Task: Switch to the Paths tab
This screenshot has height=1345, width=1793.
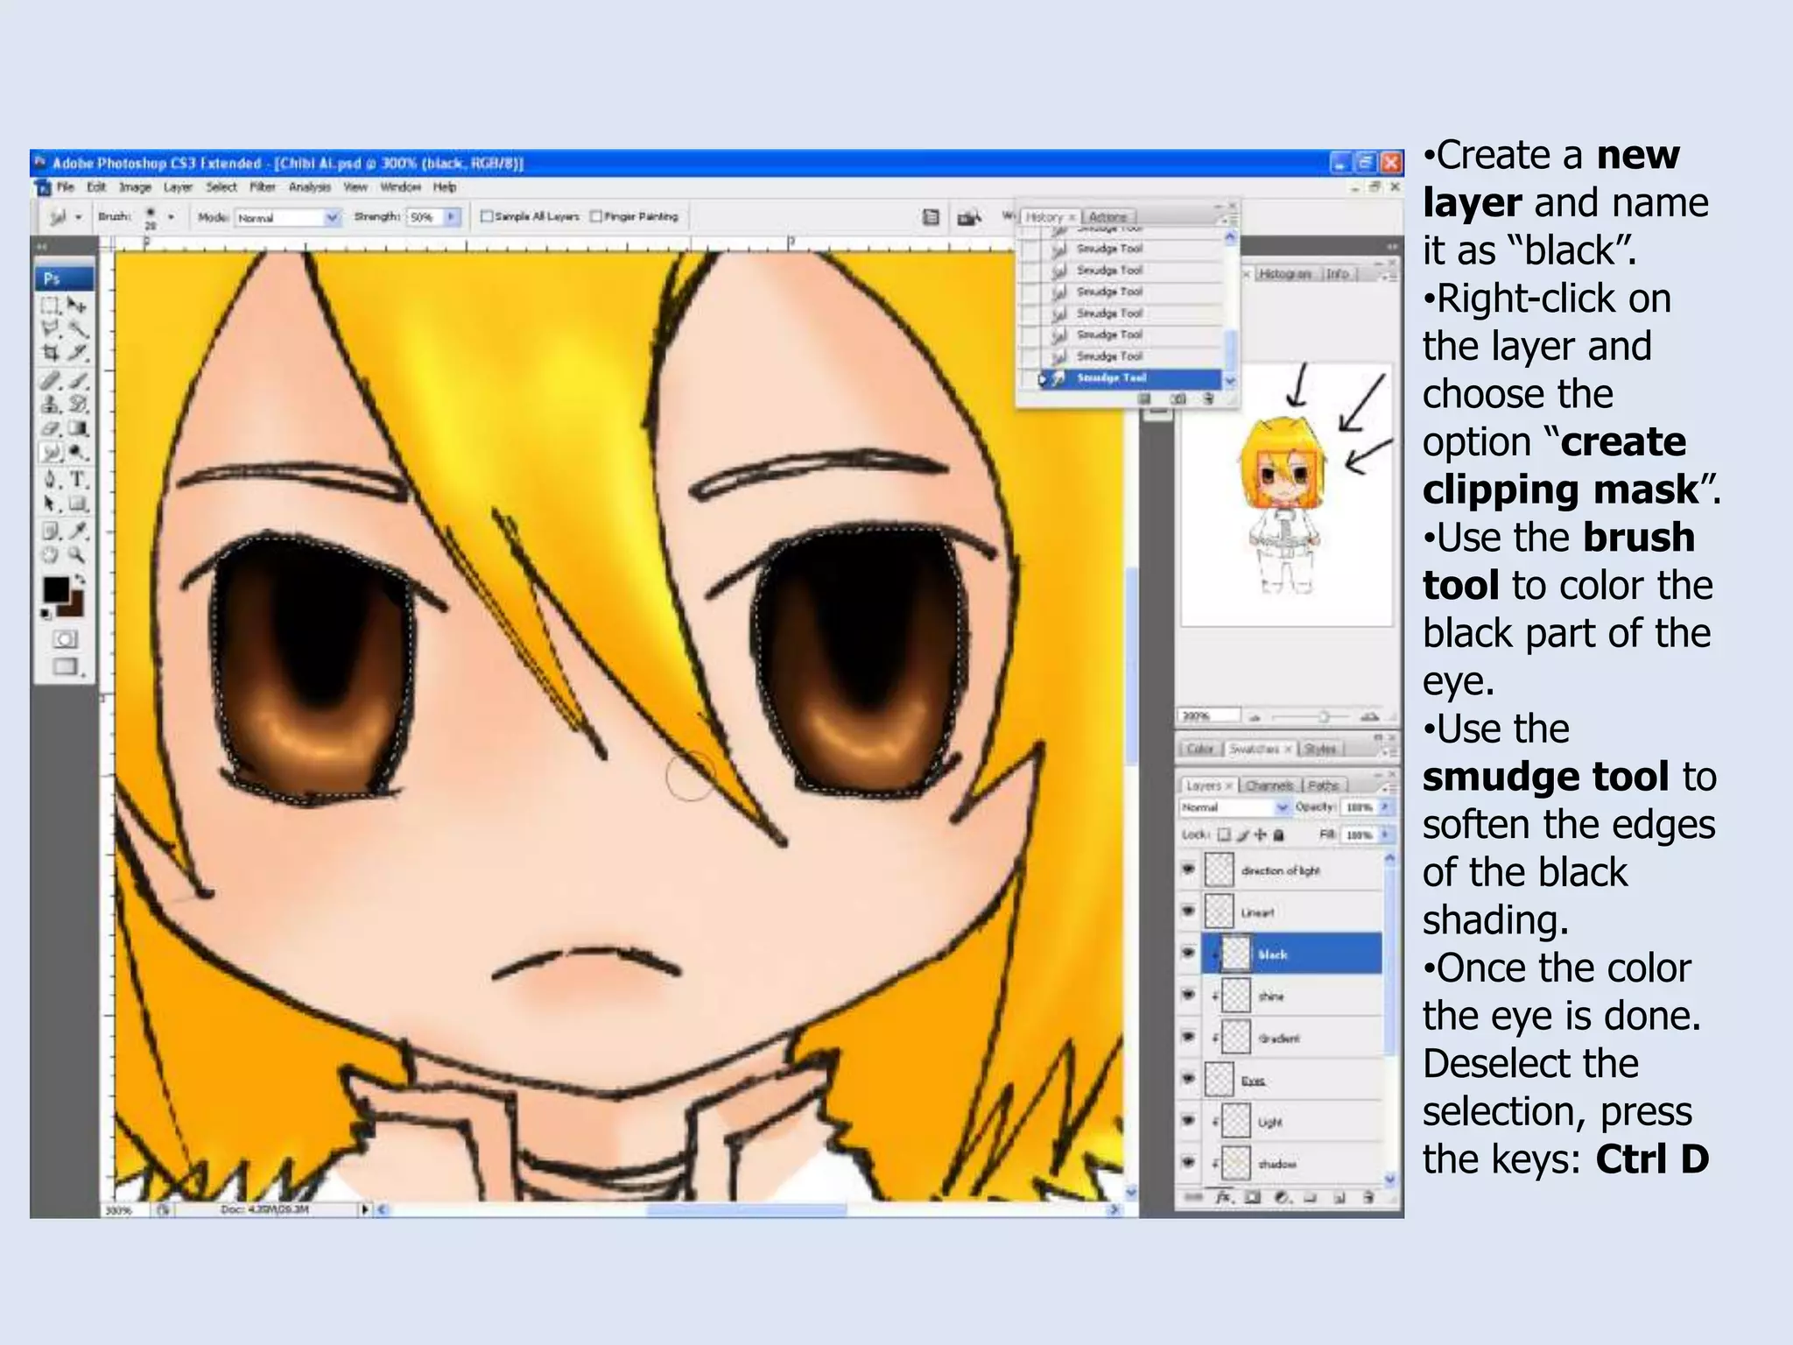Action: coord(1325,785)
